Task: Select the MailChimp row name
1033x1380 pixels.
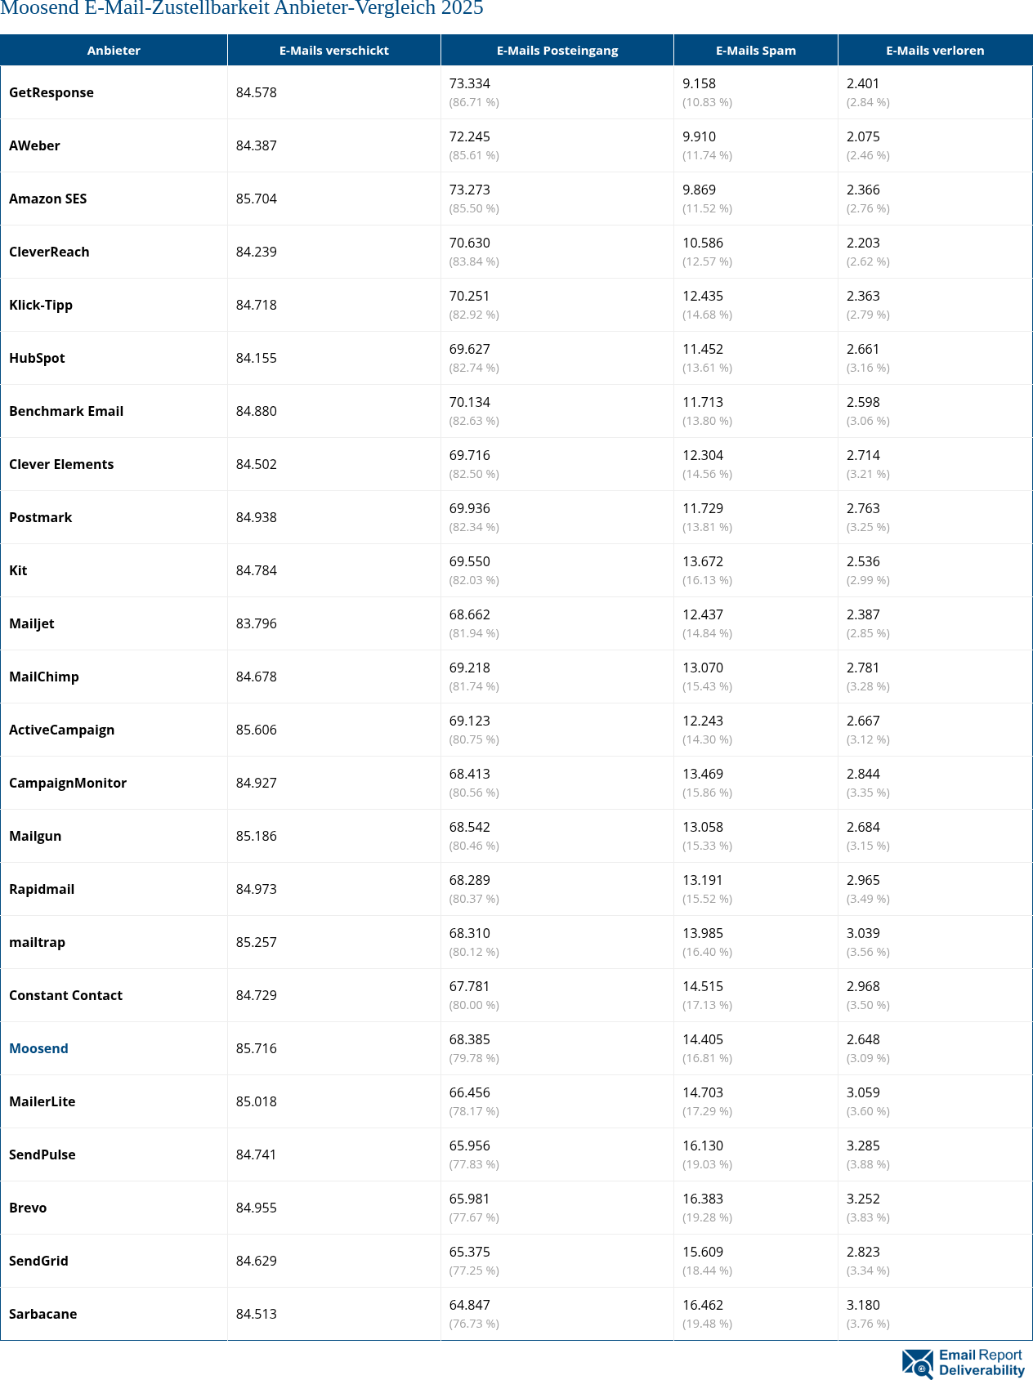Action: point(44,677)
